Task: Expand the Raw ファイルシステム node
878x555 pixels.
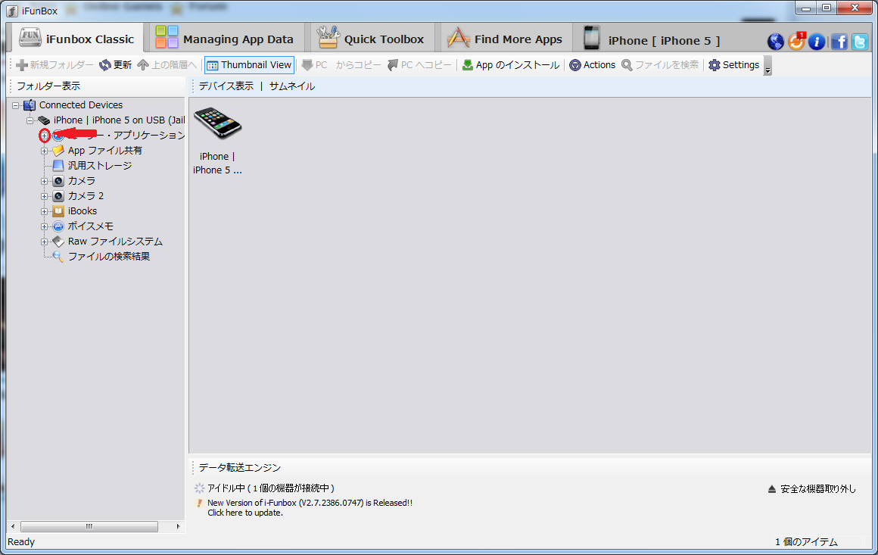Action: point(44,242)
